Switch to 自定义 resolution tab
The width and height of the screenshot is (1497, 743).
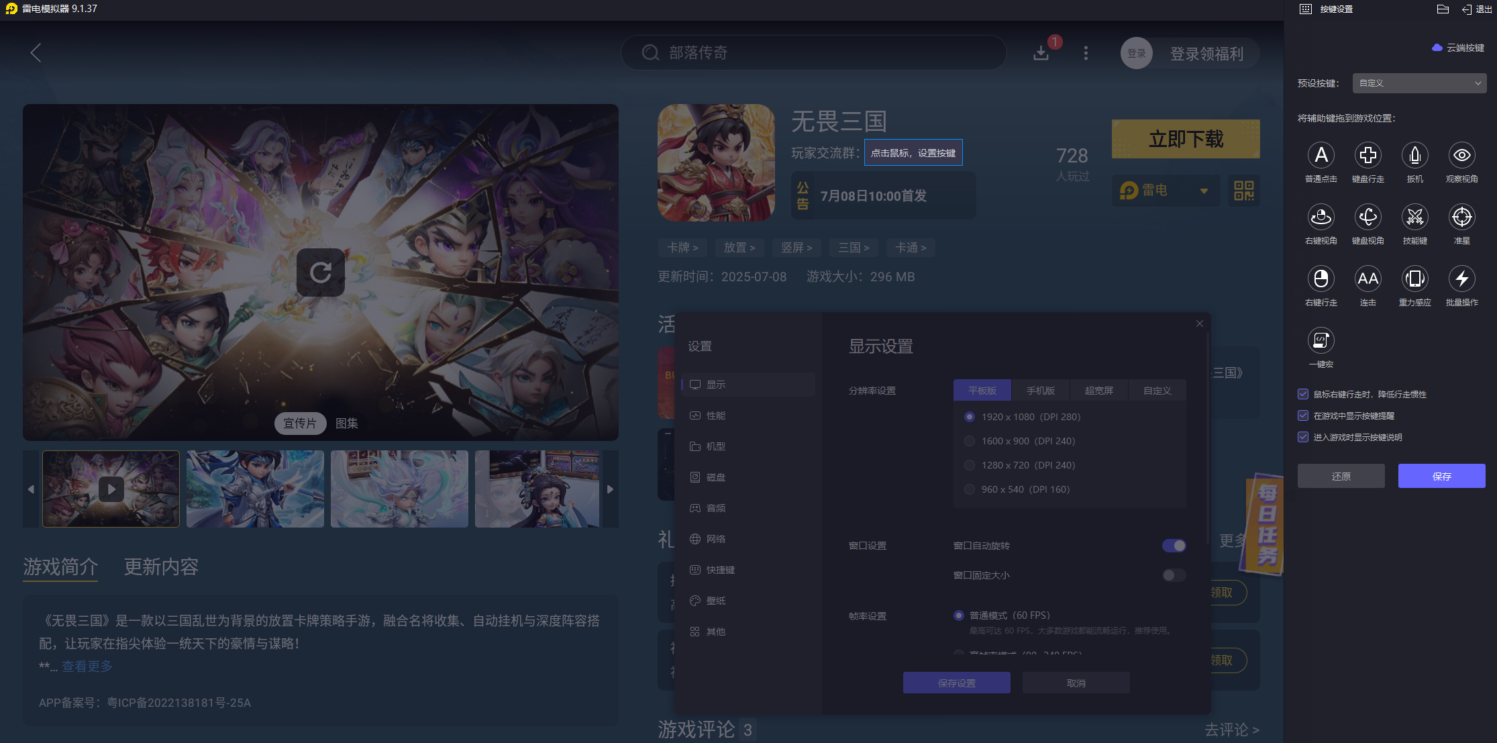(1157, 391)
